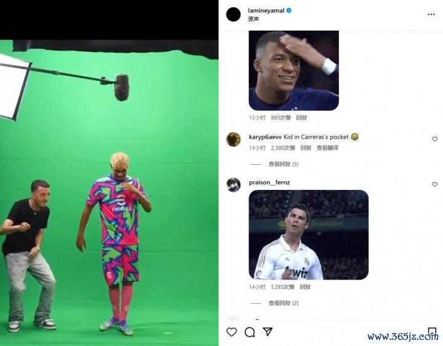
Task: Save post with bookmark icon
Action: click(x=432, y=332)
